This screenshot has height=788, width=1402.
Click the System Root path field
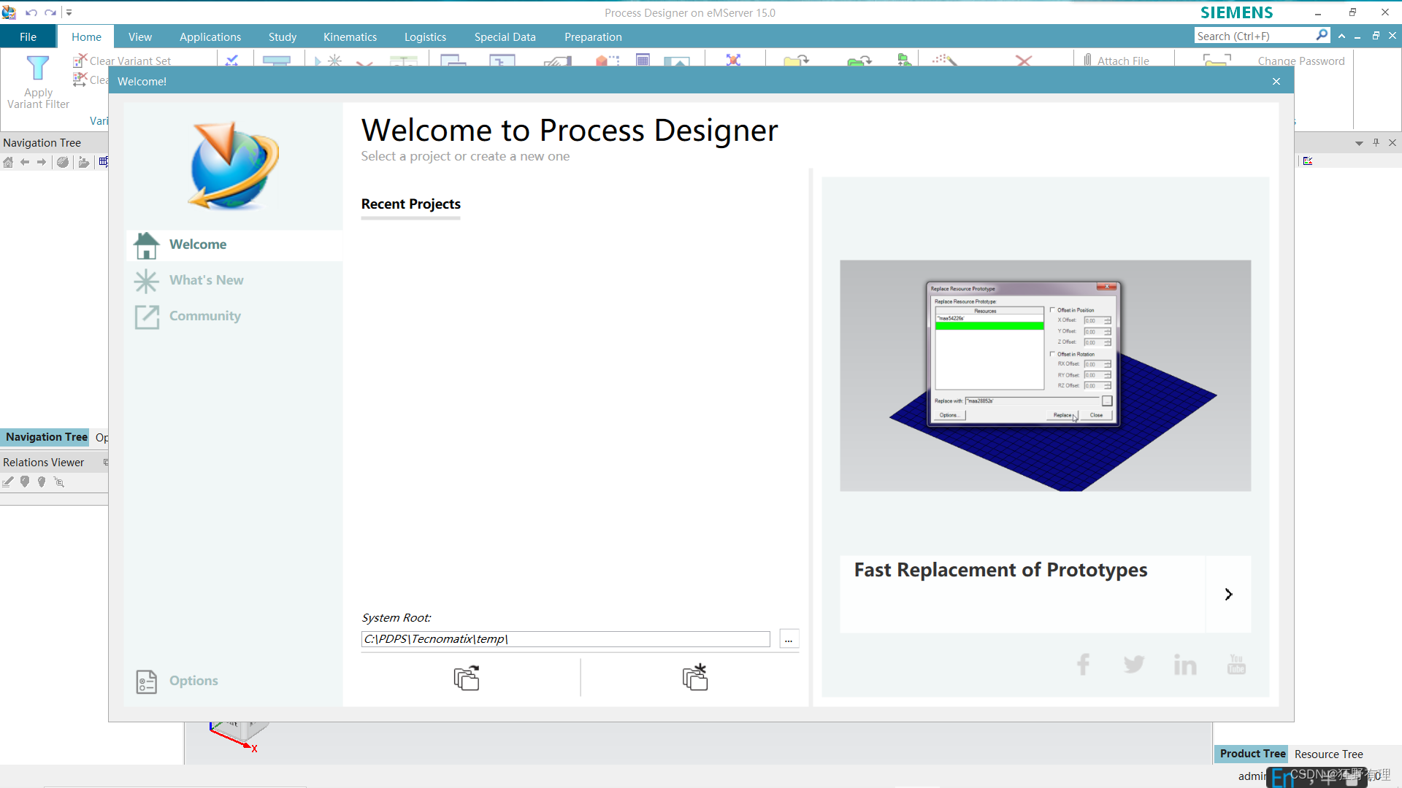click(565, 639)
